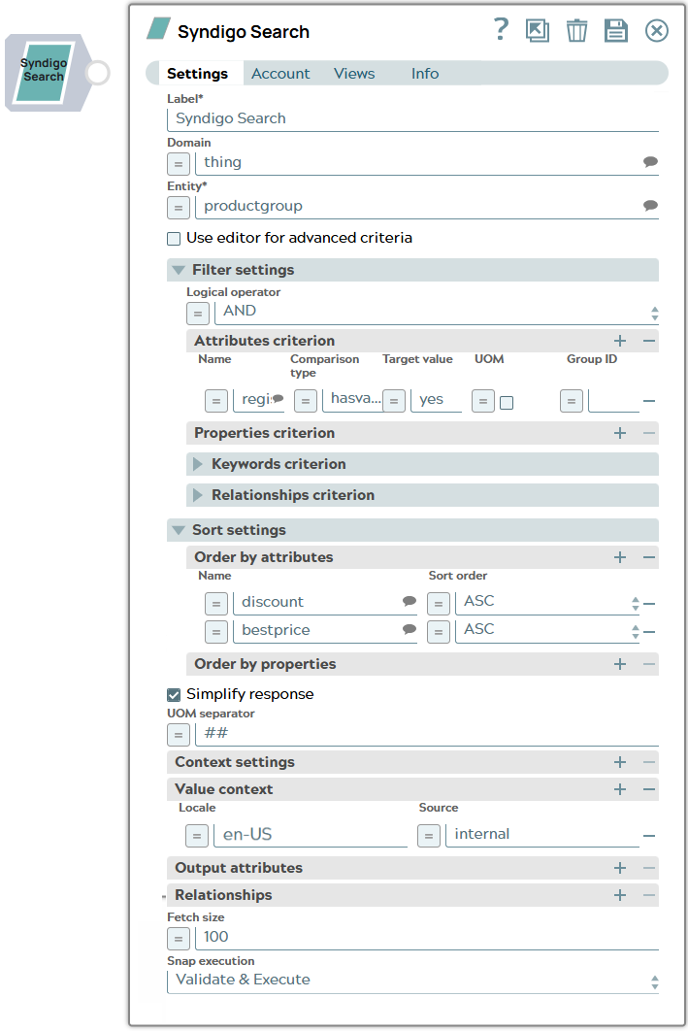Uncheck the Simplify response option
This screenshot has width=688, height=1031.
click(x=176, y=694)
